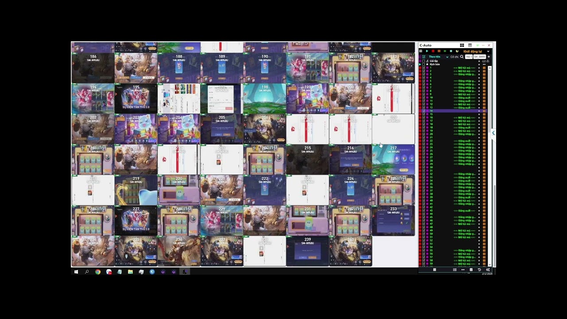Click the two-dots icon in C-Auto bottom bar
567x319 pixels.
pyautogui.click(x=463, y=269)
